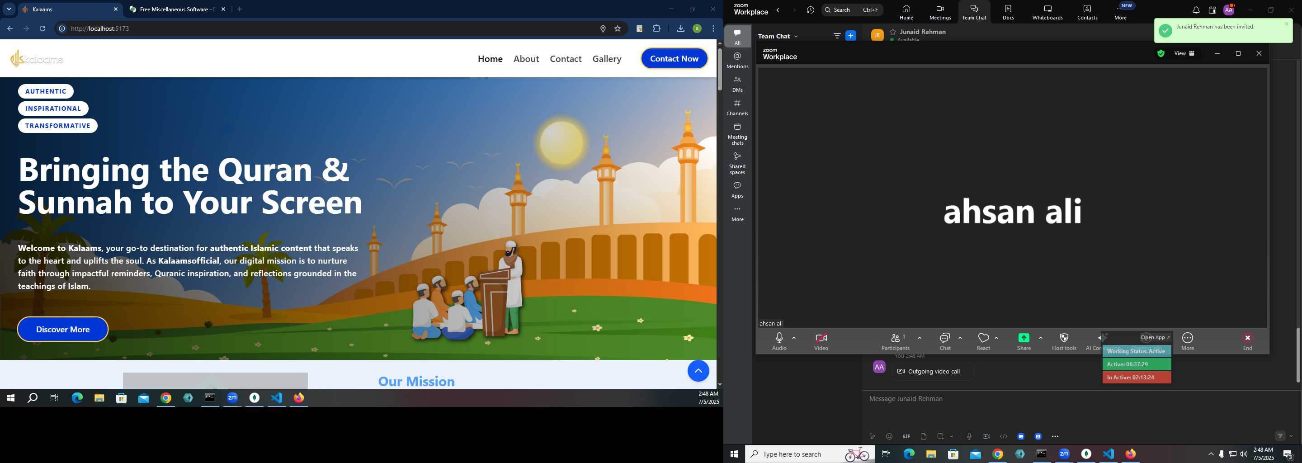Open Channels in Zoom sidebar

737,108
